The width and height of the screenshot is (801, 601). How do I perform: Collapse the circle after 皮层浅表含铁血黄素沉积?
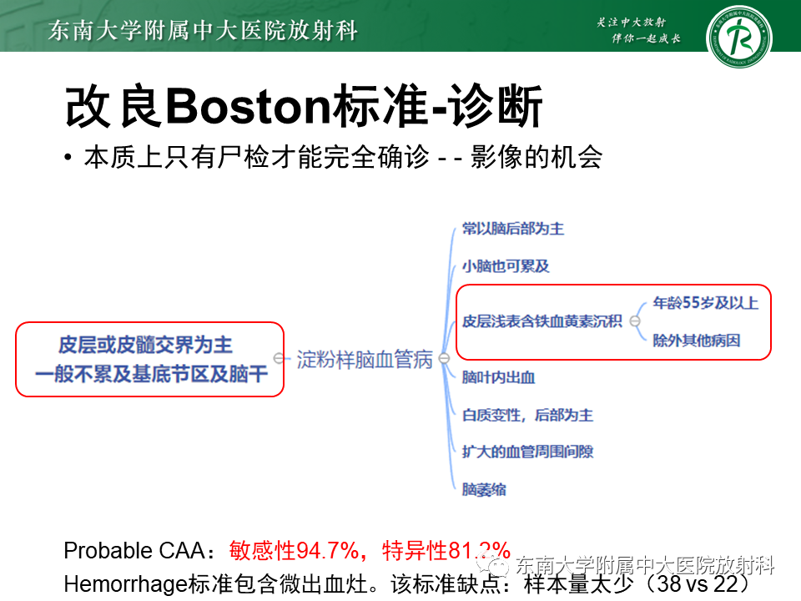(x=634, y=321)
